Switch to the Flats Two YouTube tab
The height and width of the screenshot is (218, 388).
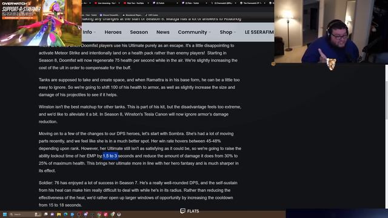click(x=136, y=3)
